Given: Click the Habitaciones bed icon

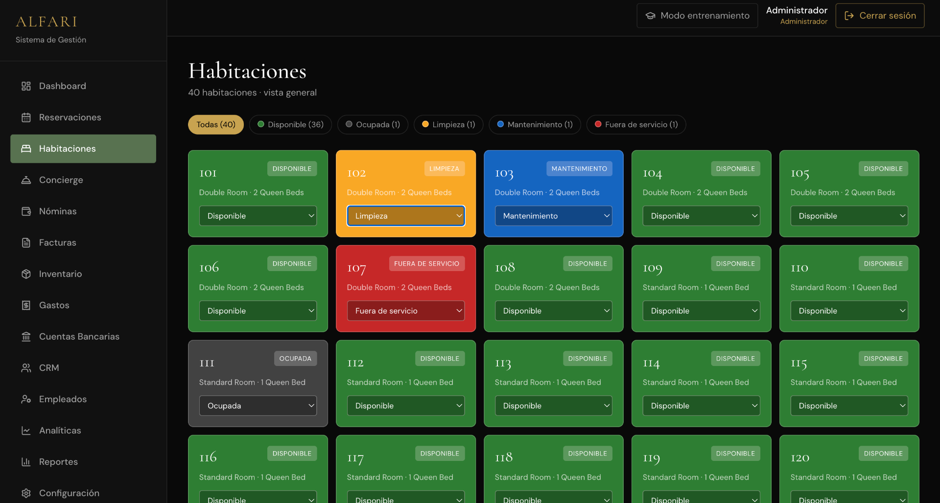Looking at the screenshot, I should (26, 149).
